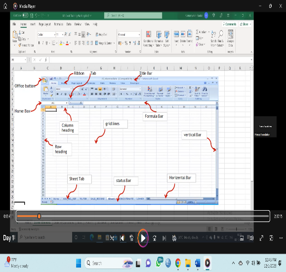
Task: Open the Windows Start menu
Action: click(79, 263)
